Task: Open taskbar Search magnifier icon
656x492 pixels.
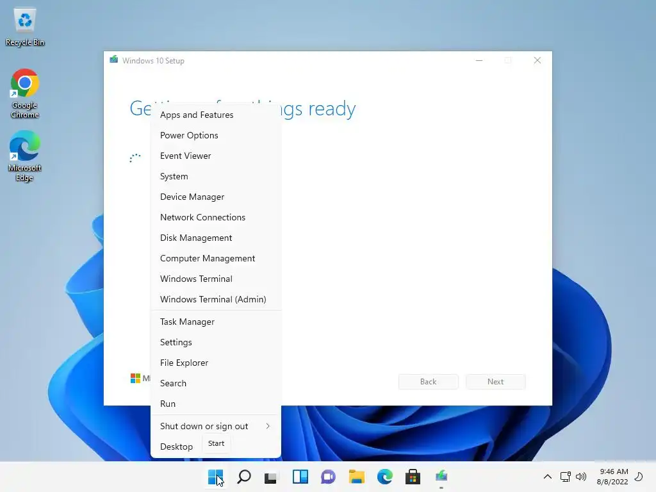Action: tap(244, 477)
